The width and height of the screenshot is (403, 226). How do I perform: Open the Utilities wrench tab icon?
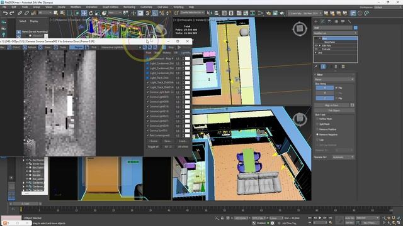coord(349,22)
